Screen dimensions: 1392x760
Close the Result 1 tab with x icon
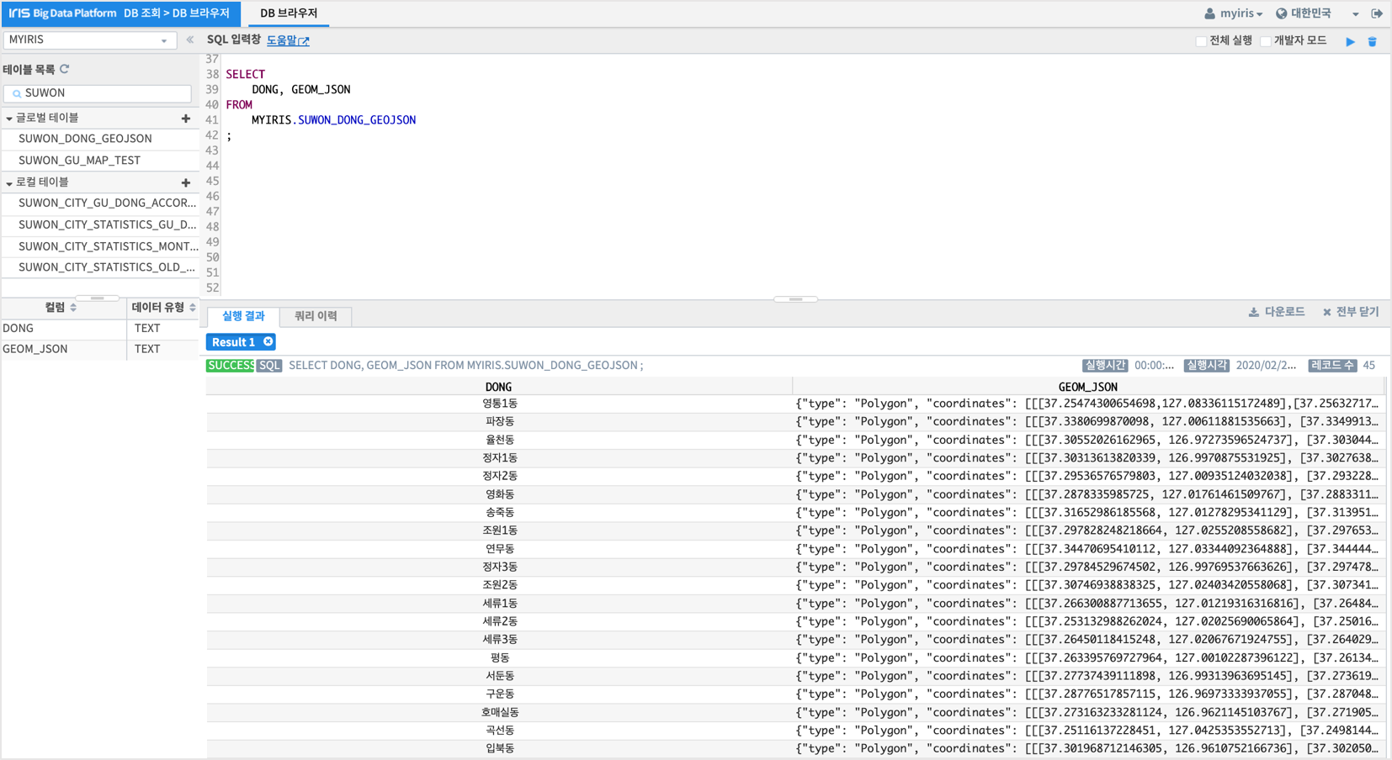coord(268,342)
